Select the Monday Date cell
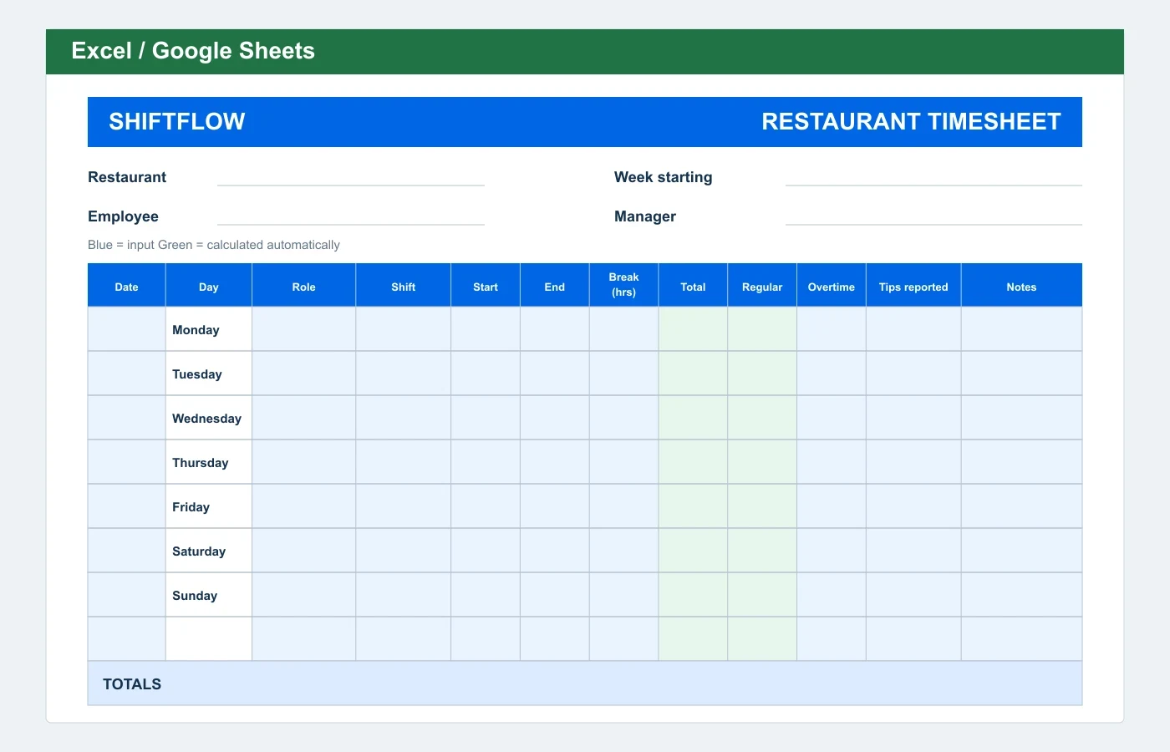Screen dimensions: 1170x752 [127, 329]
